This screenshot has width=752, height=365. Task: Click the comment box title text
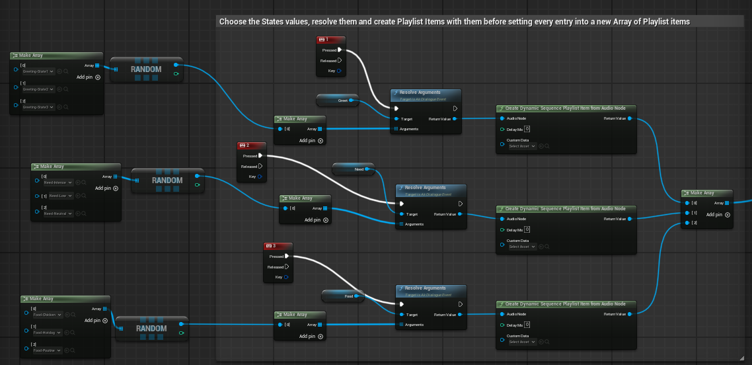(x=454, y=22)
